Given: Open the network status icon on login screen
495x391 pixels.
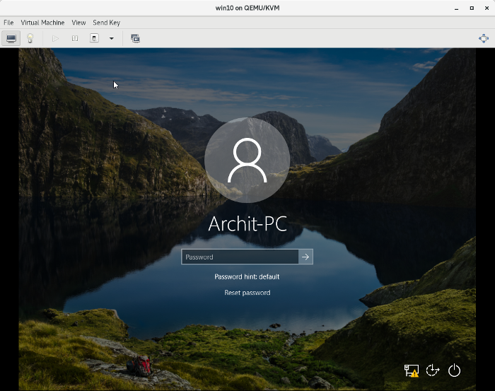Looking at the screenshot, I should pyautogui.click(x=411, y=370).
